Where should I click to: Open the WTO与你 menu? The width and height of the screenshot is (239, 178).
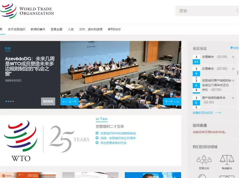pos(114,29)
